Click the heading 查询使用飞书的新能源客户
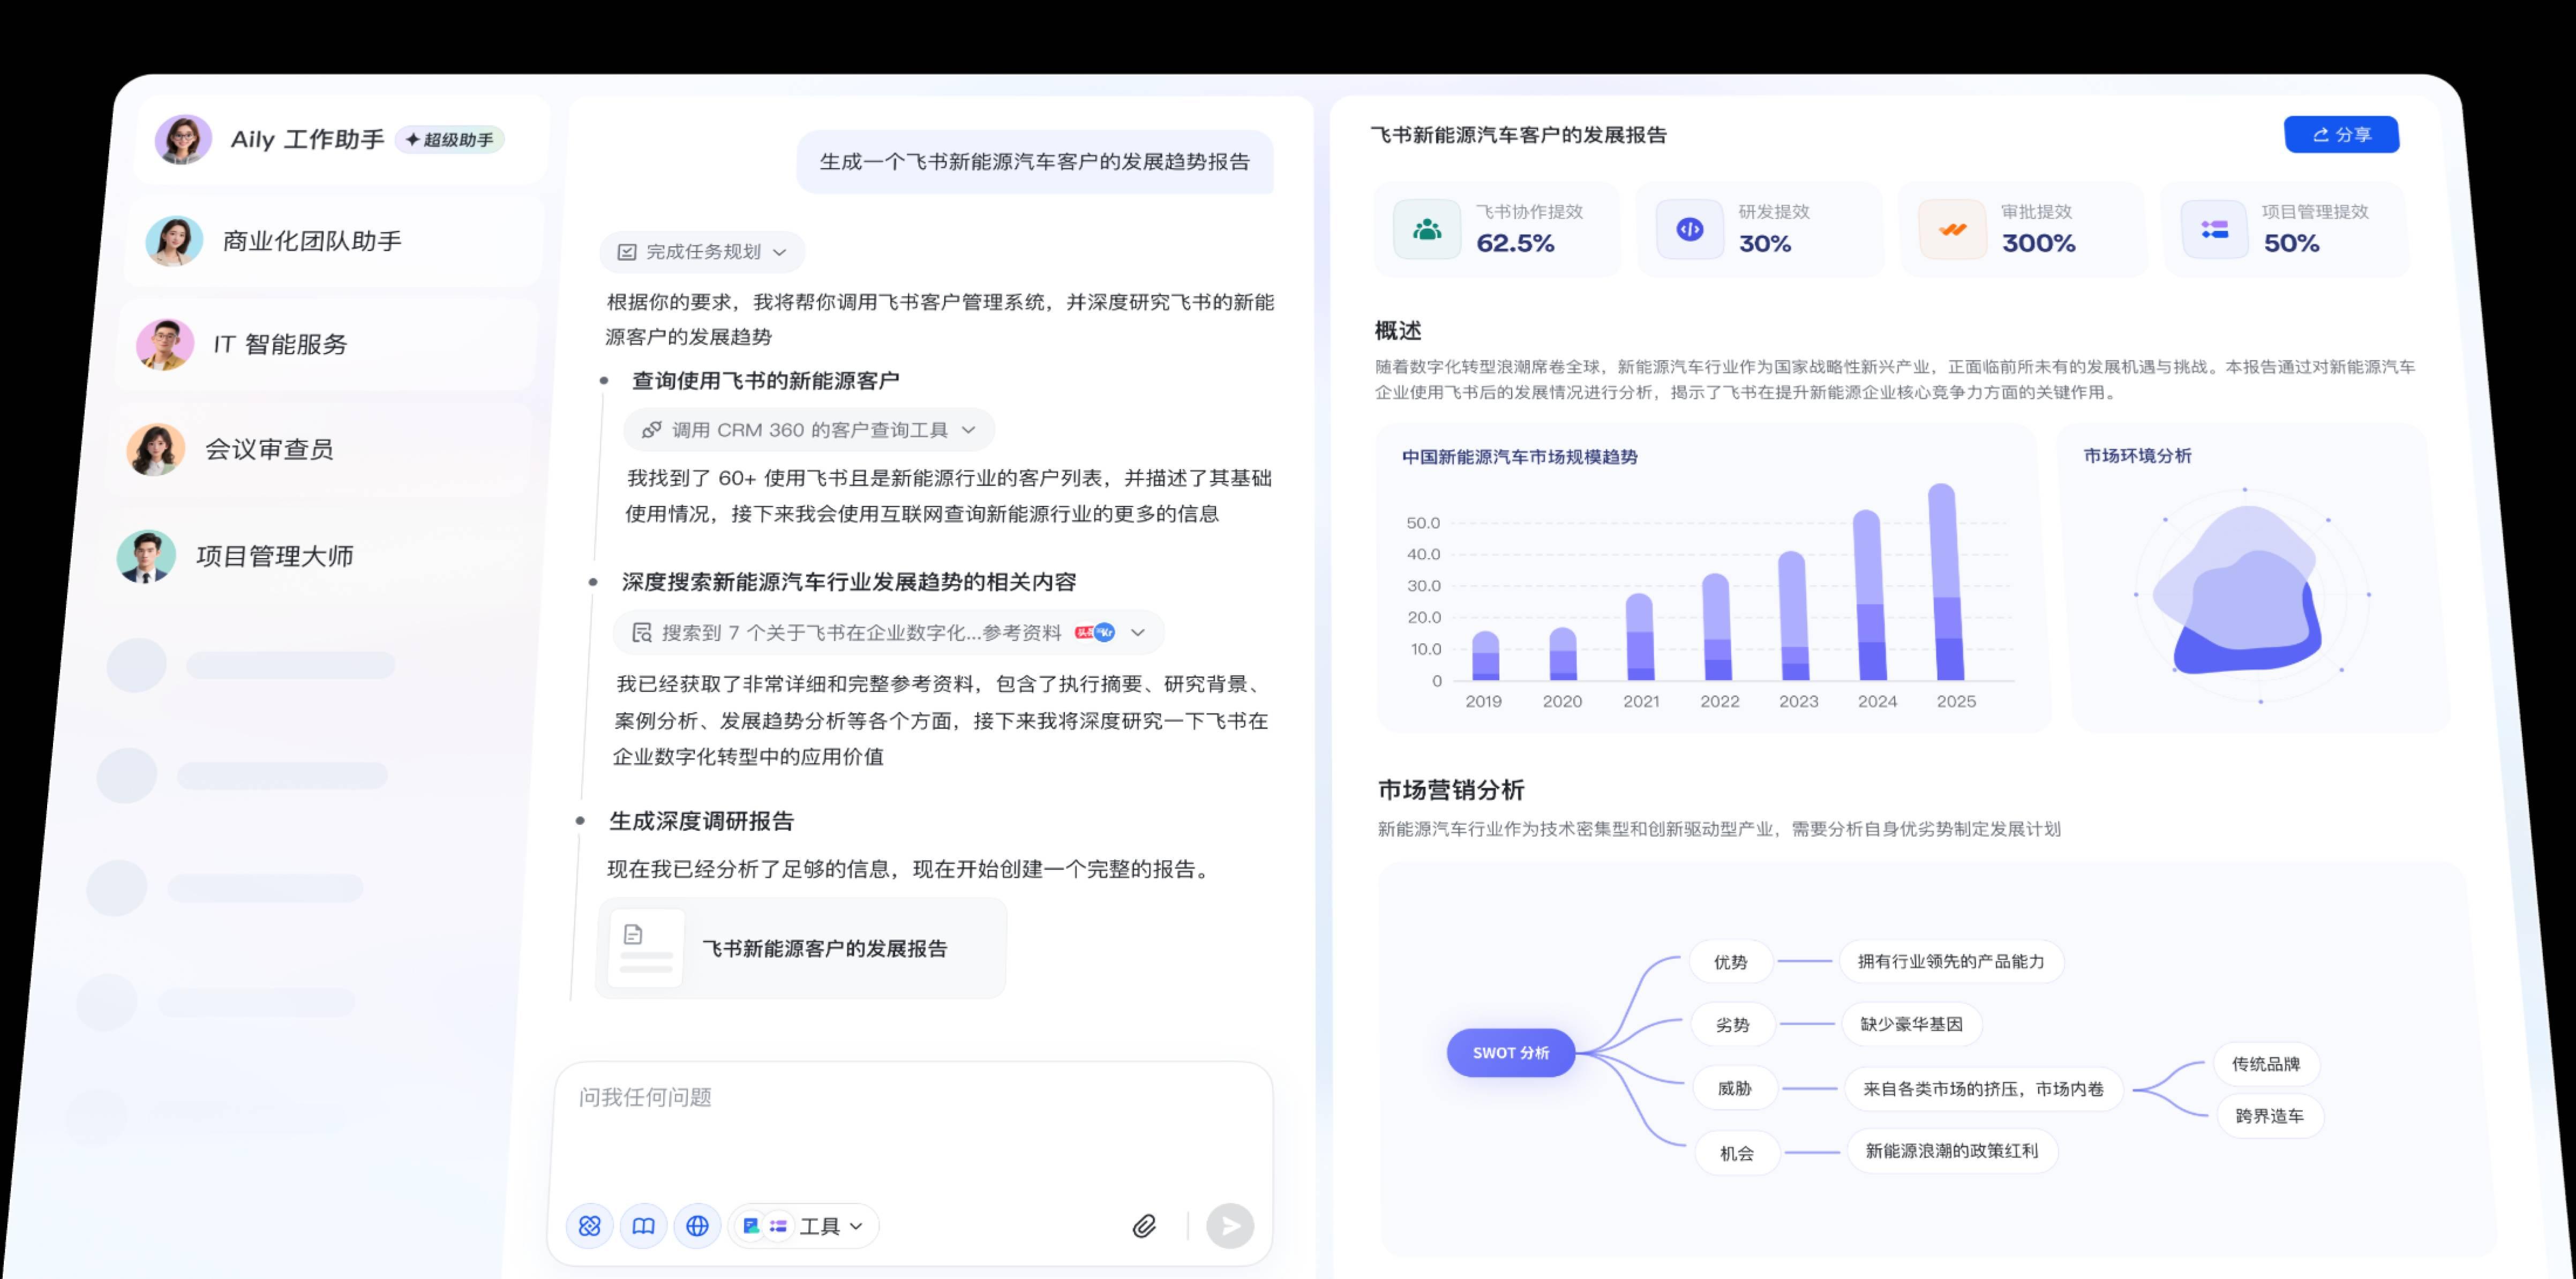Screen dimensions: 2576x1279 (765, 381)
